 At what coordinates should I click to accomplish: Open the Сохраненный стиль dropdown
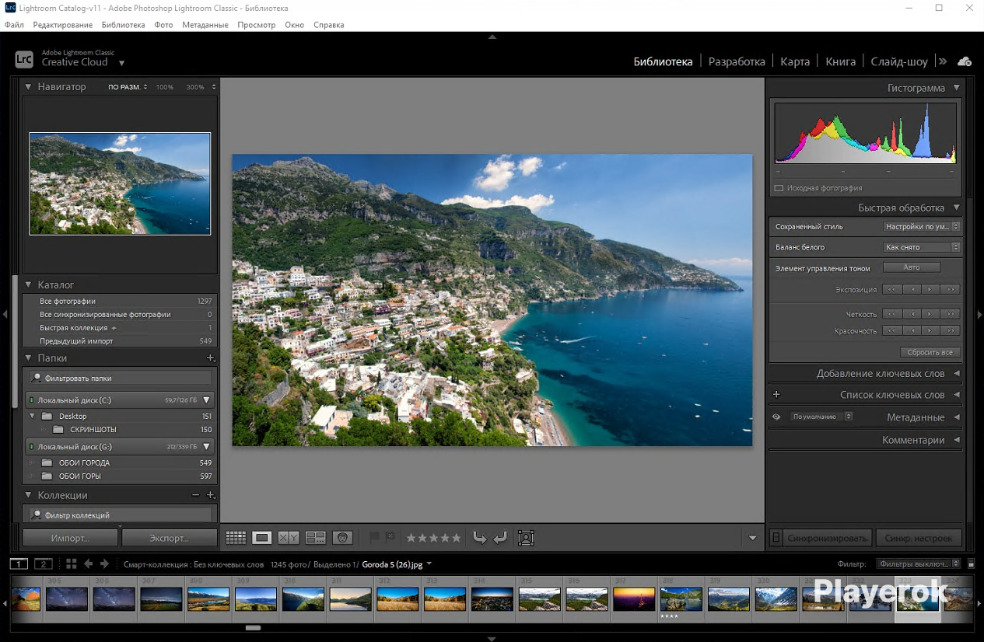click(x=922, y=227)
